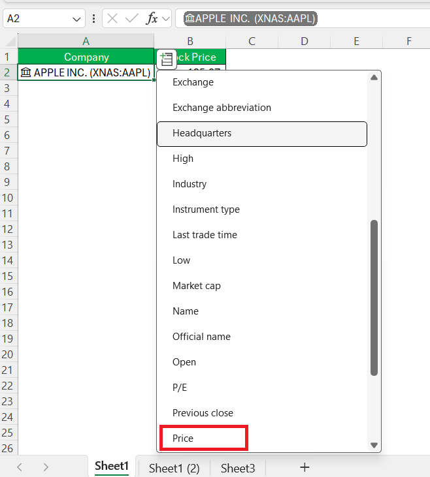Switch to Sheet1 (2) tab

174,468
